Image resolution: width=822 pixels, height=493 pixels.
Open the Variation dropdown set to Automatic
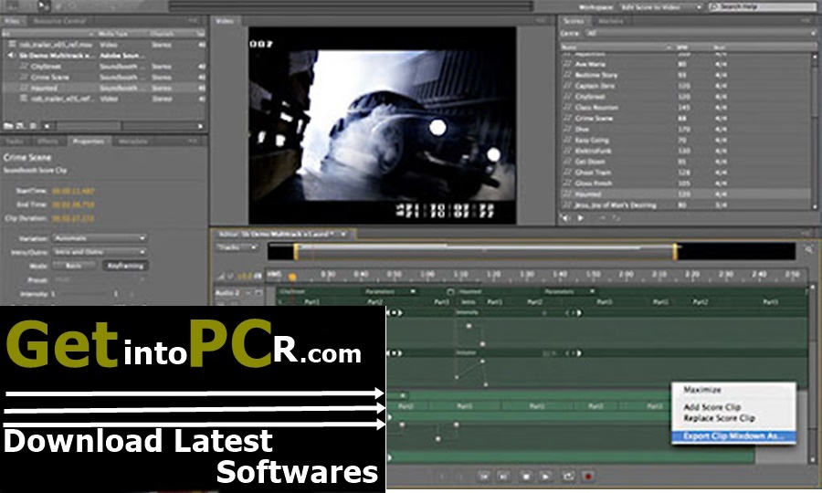coord(99,238)
